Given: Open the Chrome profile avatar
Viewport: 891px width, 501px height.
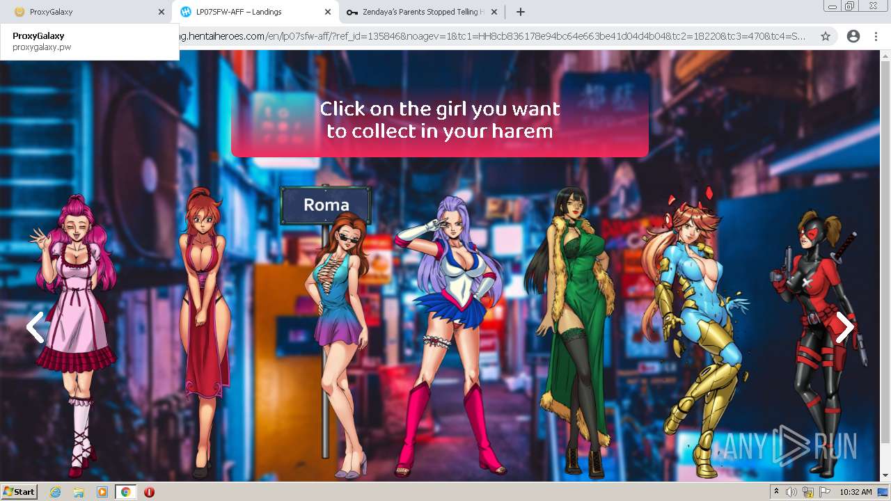Looking at the screenshot, I should [x=853, y=36].
